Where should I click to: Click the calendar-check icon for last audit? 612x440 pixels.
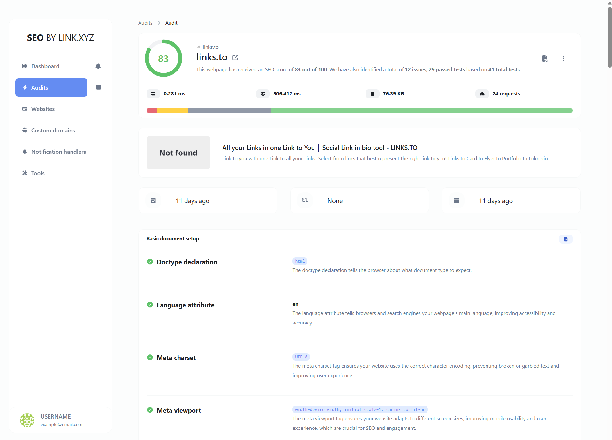tap(153, 200)
